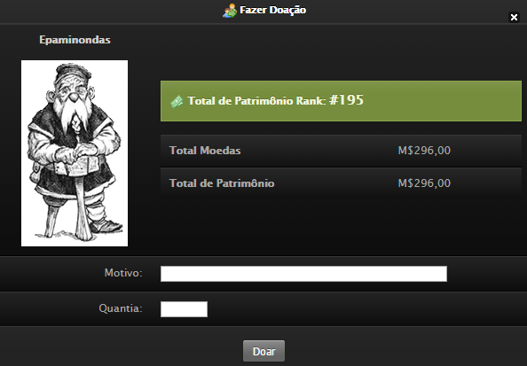Click the Fazer Doação title text
Image resolution: width=527 pixels, height=366 pixels.
(272, 10)
